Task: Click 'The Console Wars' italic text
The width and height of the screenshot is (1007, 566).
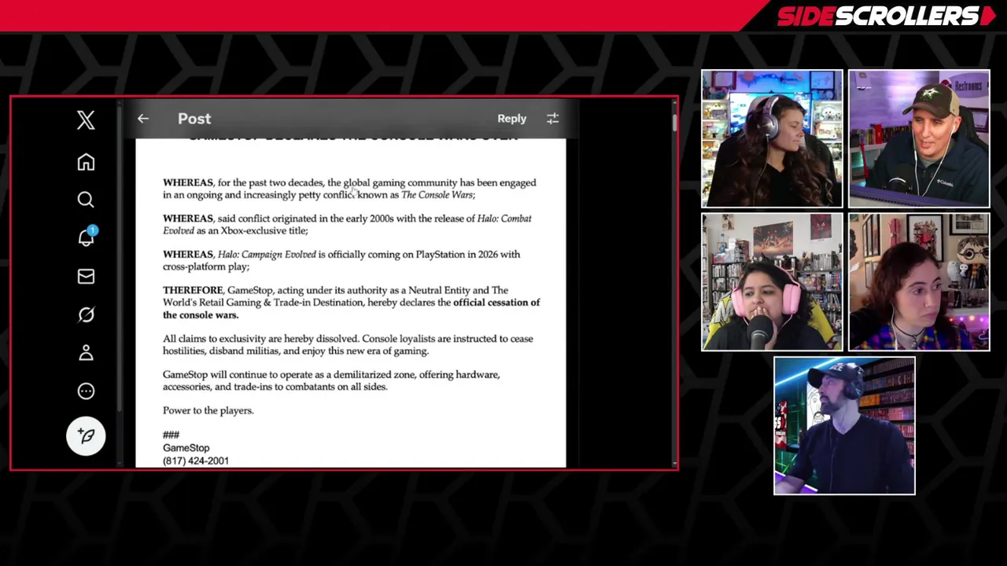Action: 437,195
